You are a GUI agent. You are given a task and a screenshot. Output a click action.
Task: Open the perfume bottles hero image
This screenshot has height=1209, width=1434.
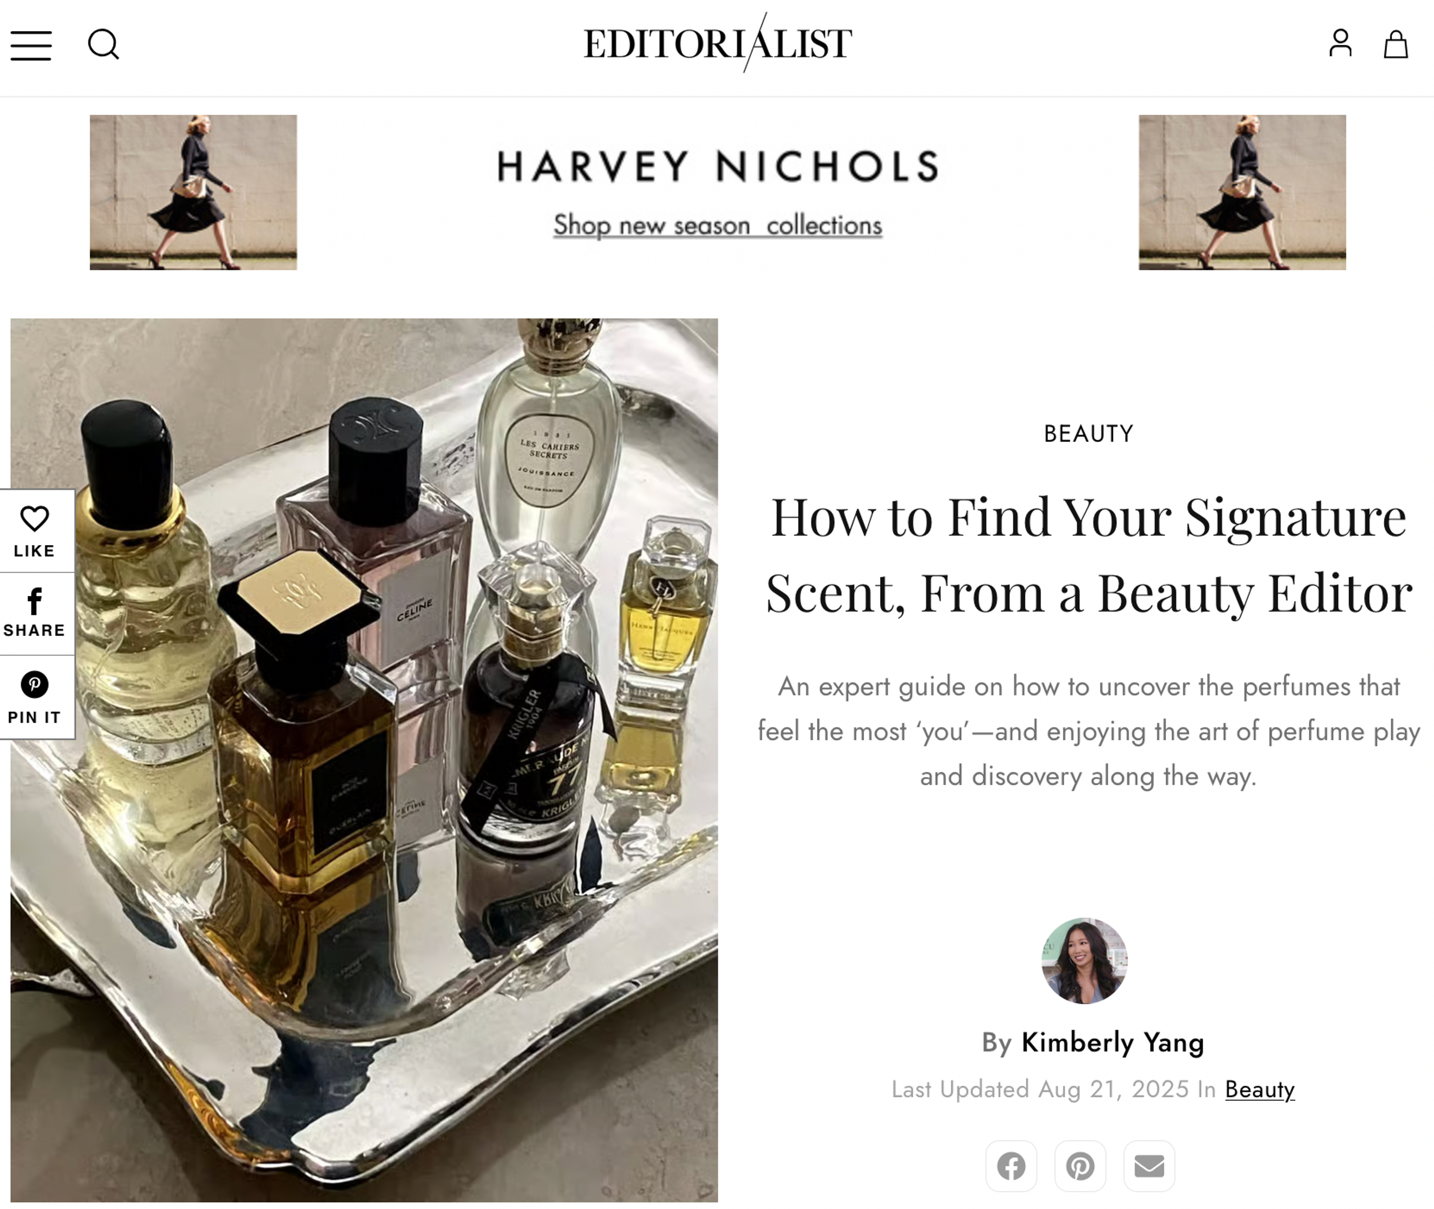[364, 760]
